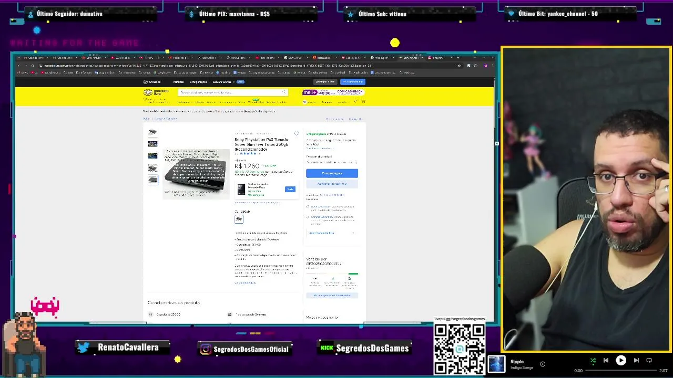The width and height of the screenshot is (673, 378).
Task: Click the main PS3 product image
Action: (196, 173)
